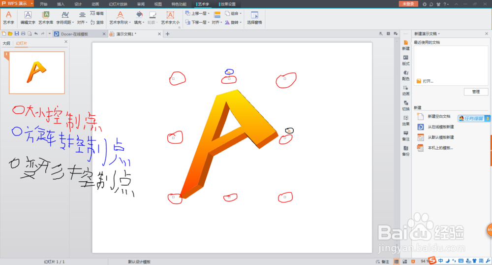Click the undo arrow icon
This screenshot has width=492, height=265.
click(x=36, y=33)
